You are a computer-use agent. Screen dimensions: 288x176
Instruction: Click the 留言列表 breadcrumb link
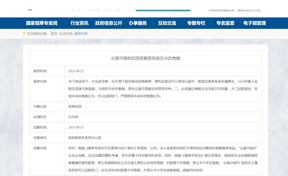point(81,34)
